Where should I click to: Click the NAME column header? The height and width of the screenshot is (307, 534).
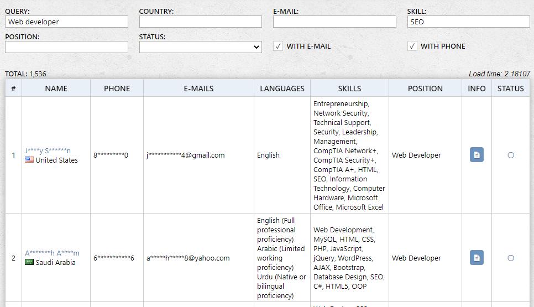pos(56,89)
